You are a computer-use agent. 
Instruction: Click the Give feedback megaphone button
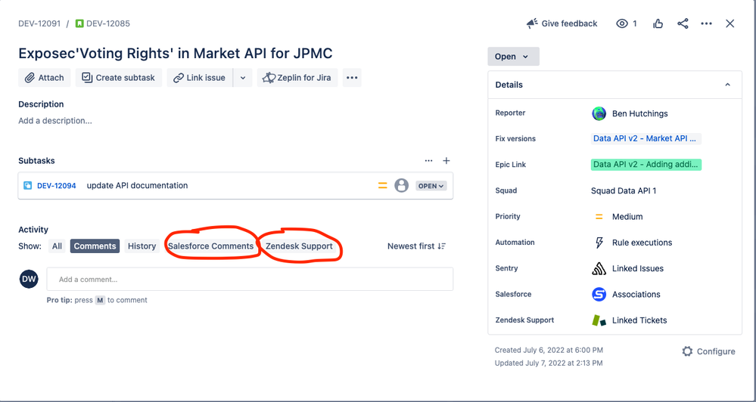click(562, 23)
